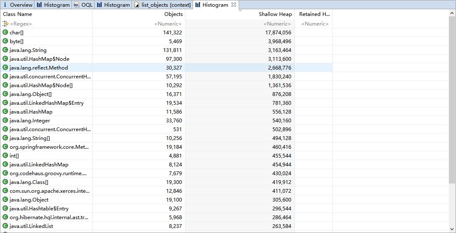This screenshot has width=456, height=233.
Task: Click the class icon next to char[]
Action: click(5, 32)
